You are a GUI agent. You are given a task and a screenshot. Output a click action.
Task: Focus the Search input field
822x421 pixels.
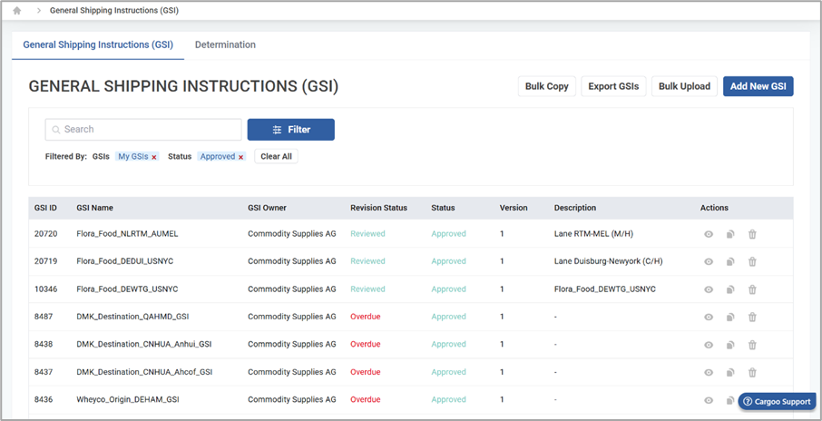[x=143, y=130]
